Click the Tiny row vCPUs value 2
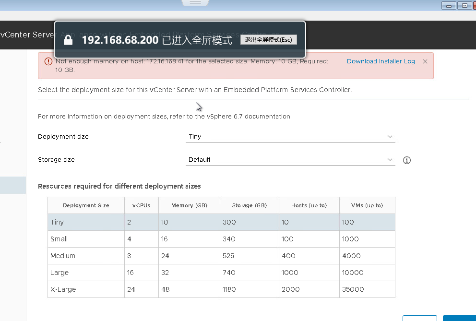 [x=129, y=222]
